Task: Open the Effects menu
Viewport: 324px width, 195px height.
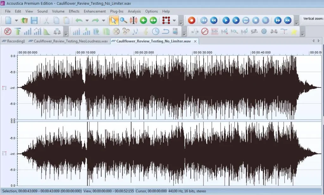Action: 74,11
